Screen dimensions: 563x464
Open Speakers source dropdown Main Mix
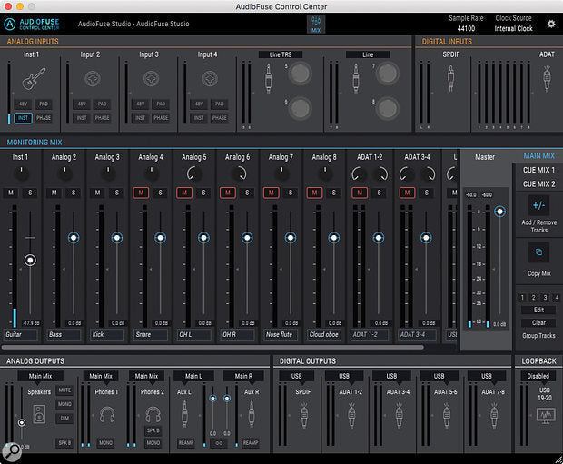[40, 376]
